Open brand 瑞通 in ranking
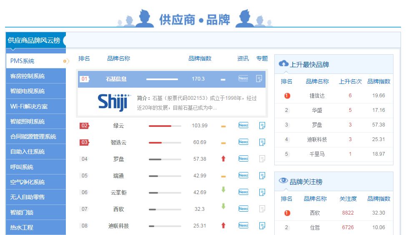This screenshot has width=406, height=235. click(118, 176)
